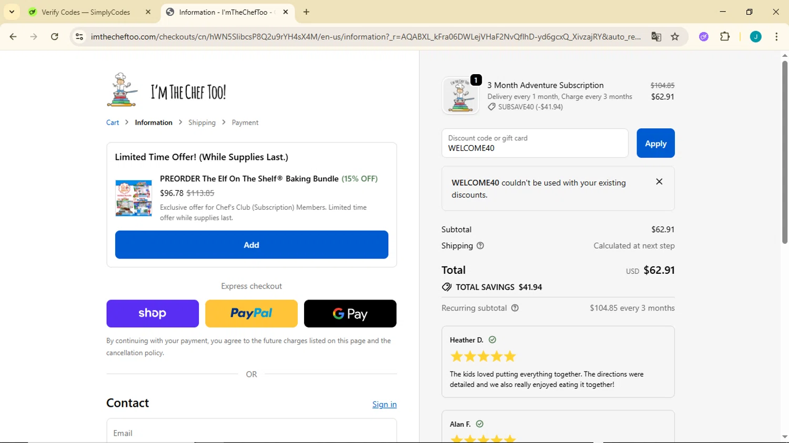Switch to Verify Codes — SimplyCodes tab

[x=86, y=12]
